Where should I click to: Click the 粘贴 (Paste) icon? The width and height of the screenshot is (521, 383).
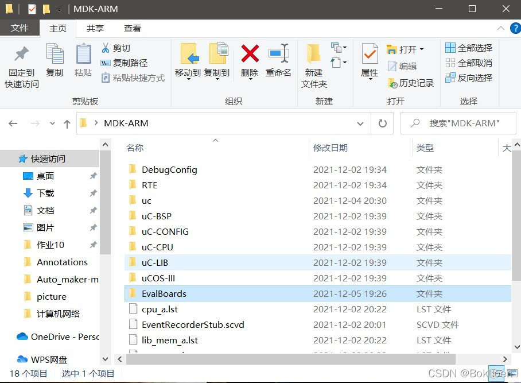[x=83, y=62]
